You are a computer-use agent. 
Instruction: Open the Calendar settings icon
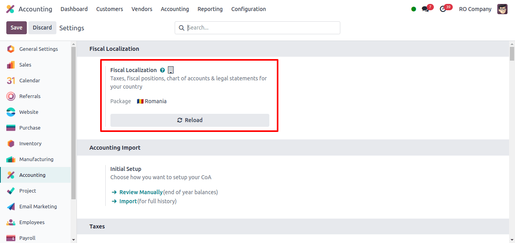point(11,80)
